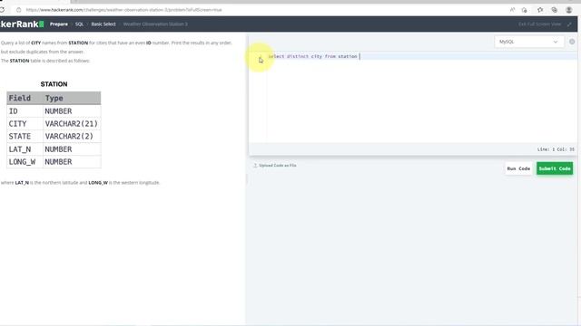This screenshot has width=581, height=326.
Task: Open the Prepare breadcrumb link
Action: [x=59, y=24]
